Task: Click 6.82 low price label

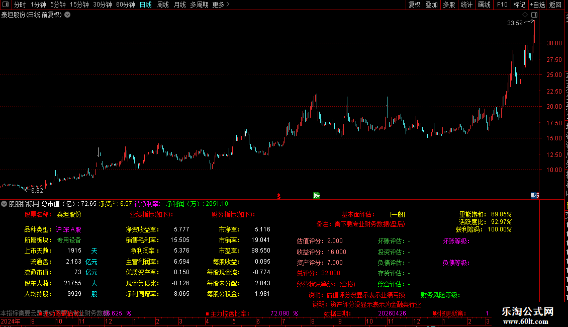Action: pos(37,190)
